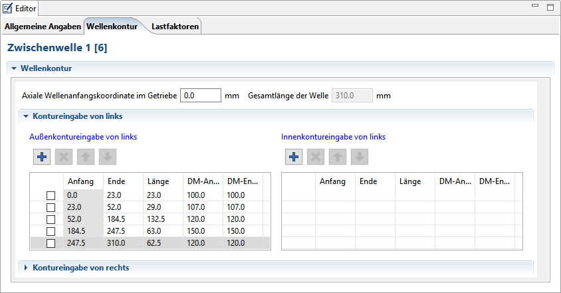Tick checkbox for row starting 52.0
Viewport: 561px width, 293px height.
[x=51, y=220]
